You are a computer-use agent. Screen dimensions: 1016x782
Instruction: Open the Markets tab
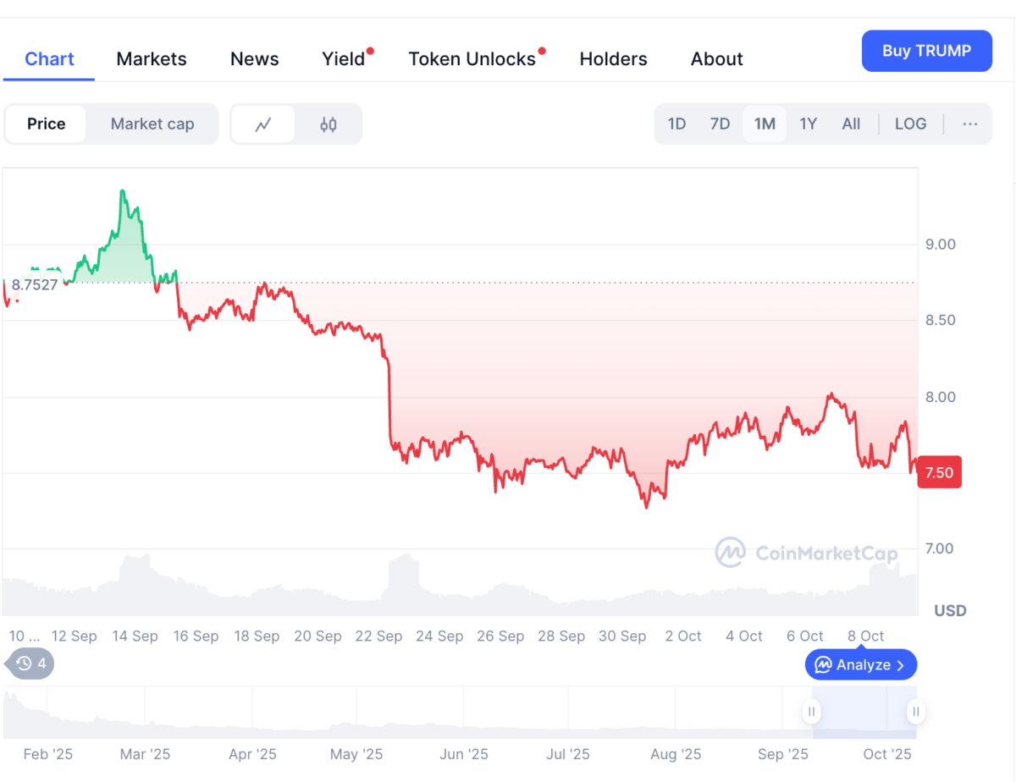(x=152, y=59)
